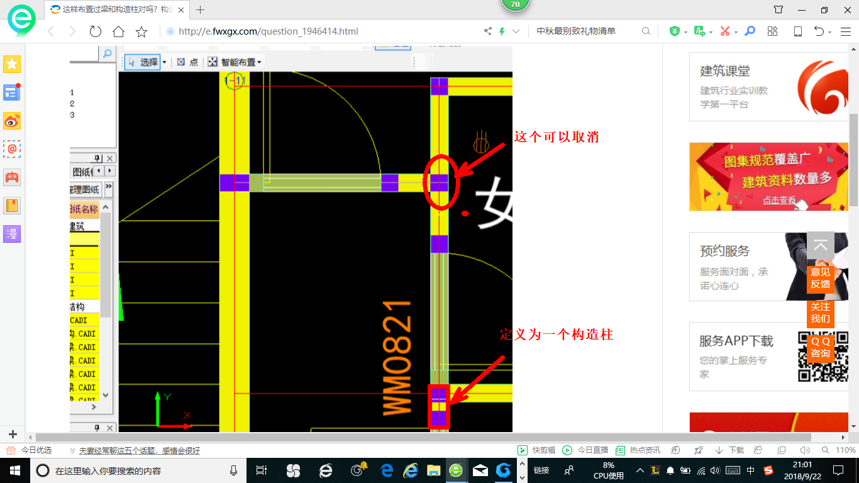Screen dimensions: 859x483
Task: Expand the translate tool dropdown arrow
Action: 711,32
